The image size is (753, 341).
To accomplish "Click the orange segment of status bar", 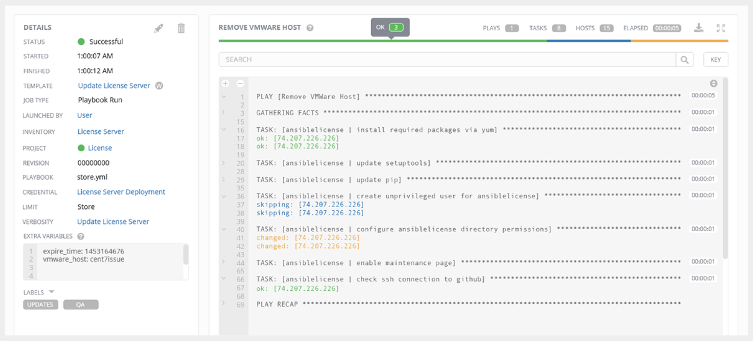I will point(679,41).
